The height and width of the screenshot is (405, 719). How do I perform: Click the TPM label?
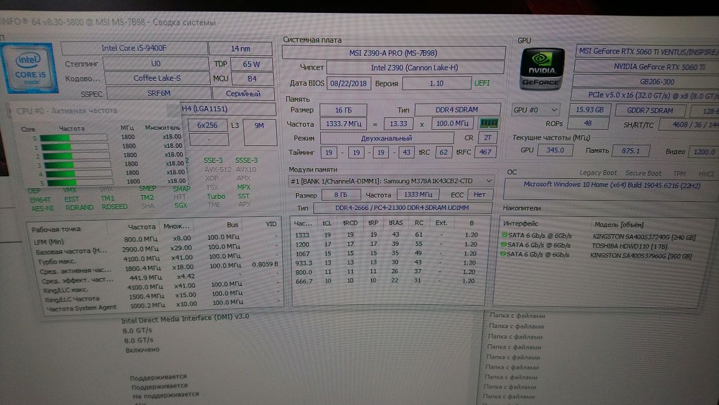[679, 173]
